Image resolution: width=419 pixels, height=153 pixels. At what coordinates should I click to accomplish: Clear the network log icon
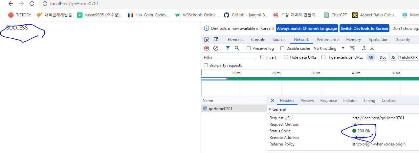click(216, 48)
